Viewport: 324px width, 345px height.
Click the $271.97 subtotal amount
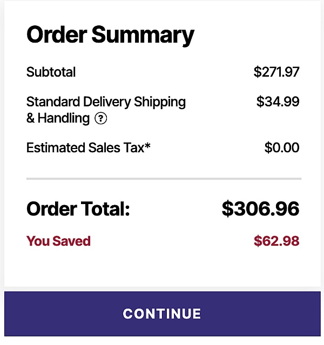[276, 72]
